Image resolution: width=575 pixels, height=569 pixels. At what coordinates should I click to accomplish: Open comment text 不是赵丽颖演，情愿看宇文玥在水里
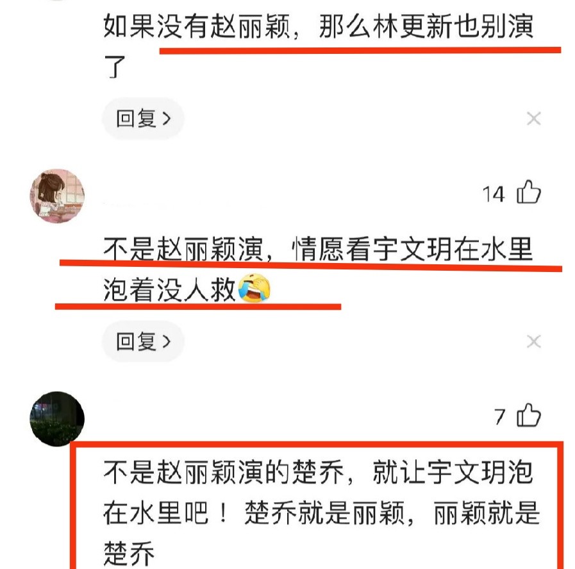[x=319, y=250]
